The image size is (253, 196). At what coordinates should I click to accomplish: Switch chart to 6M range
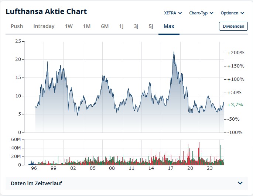[105, 26]
